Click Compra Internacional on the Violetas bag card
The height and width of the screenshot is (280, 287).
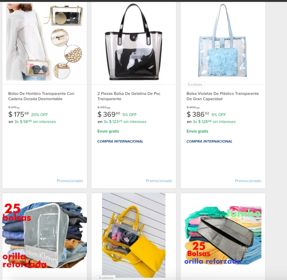[x=209, y=141]
